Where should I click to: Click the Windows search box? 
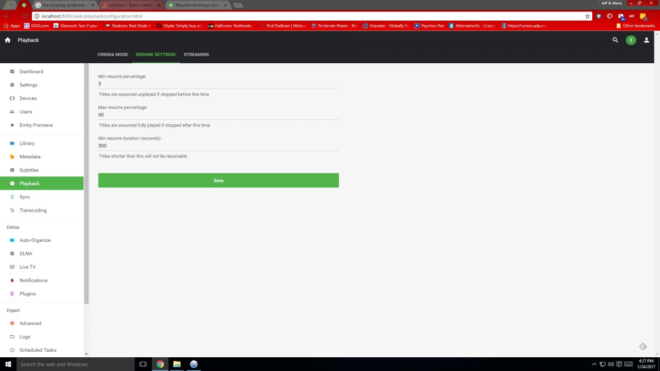[75, 364]
